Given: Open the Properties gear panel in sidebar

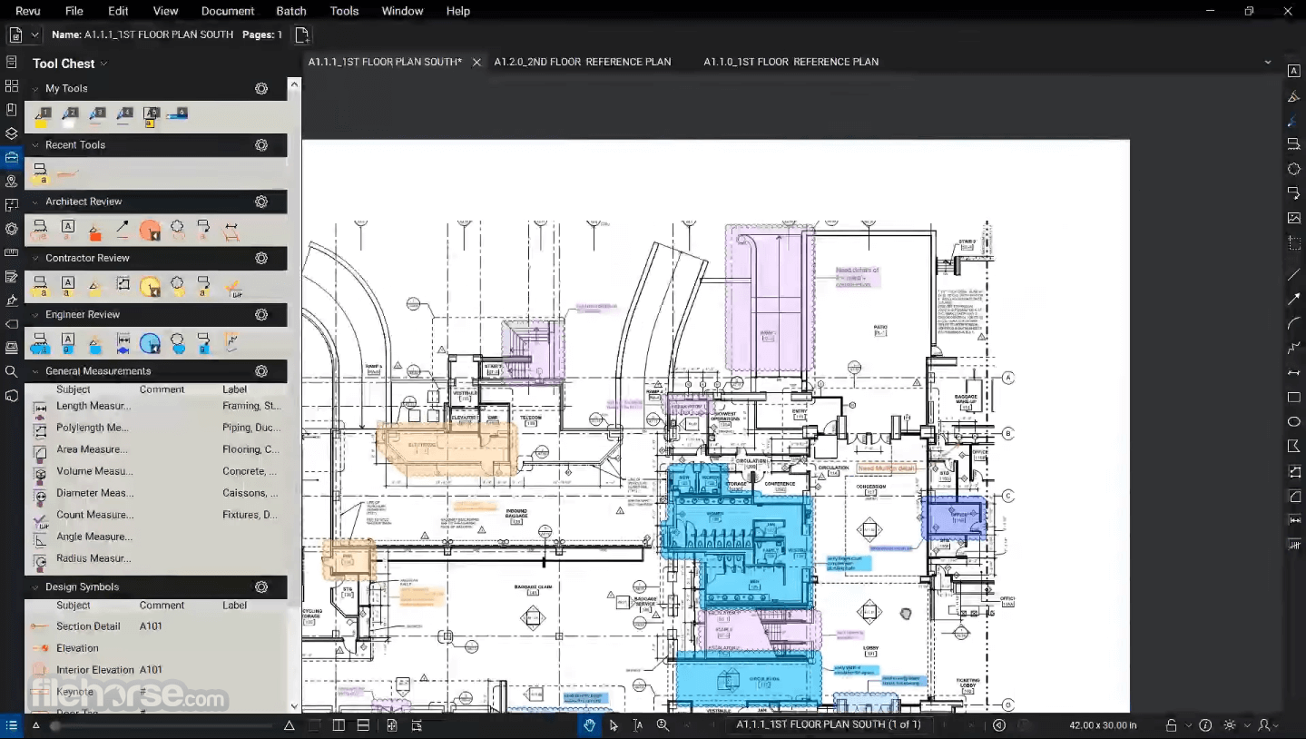Looking at the screenshot, I should 12,229.
